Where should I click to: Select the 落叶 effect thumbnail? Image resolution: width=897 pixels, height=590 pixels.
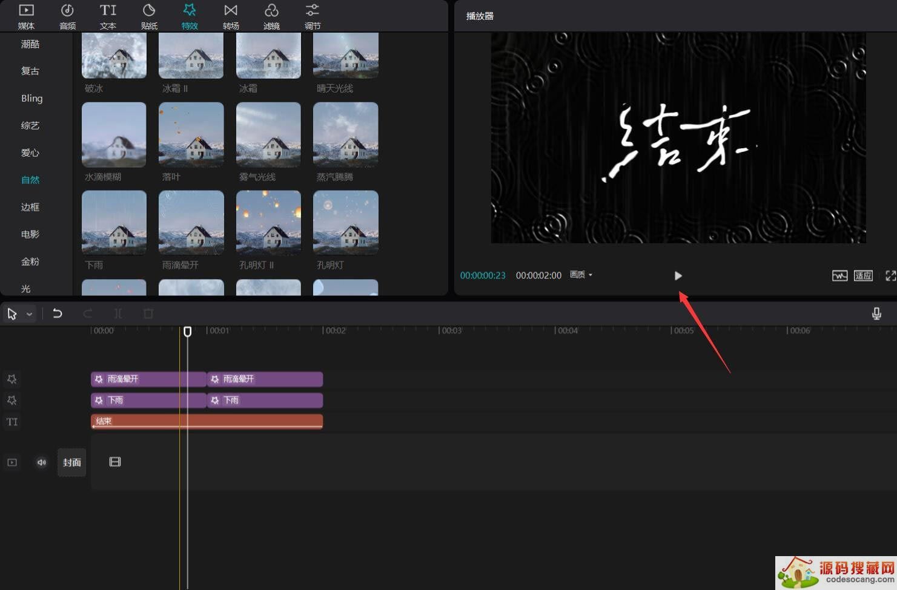(x=191, y=134)
